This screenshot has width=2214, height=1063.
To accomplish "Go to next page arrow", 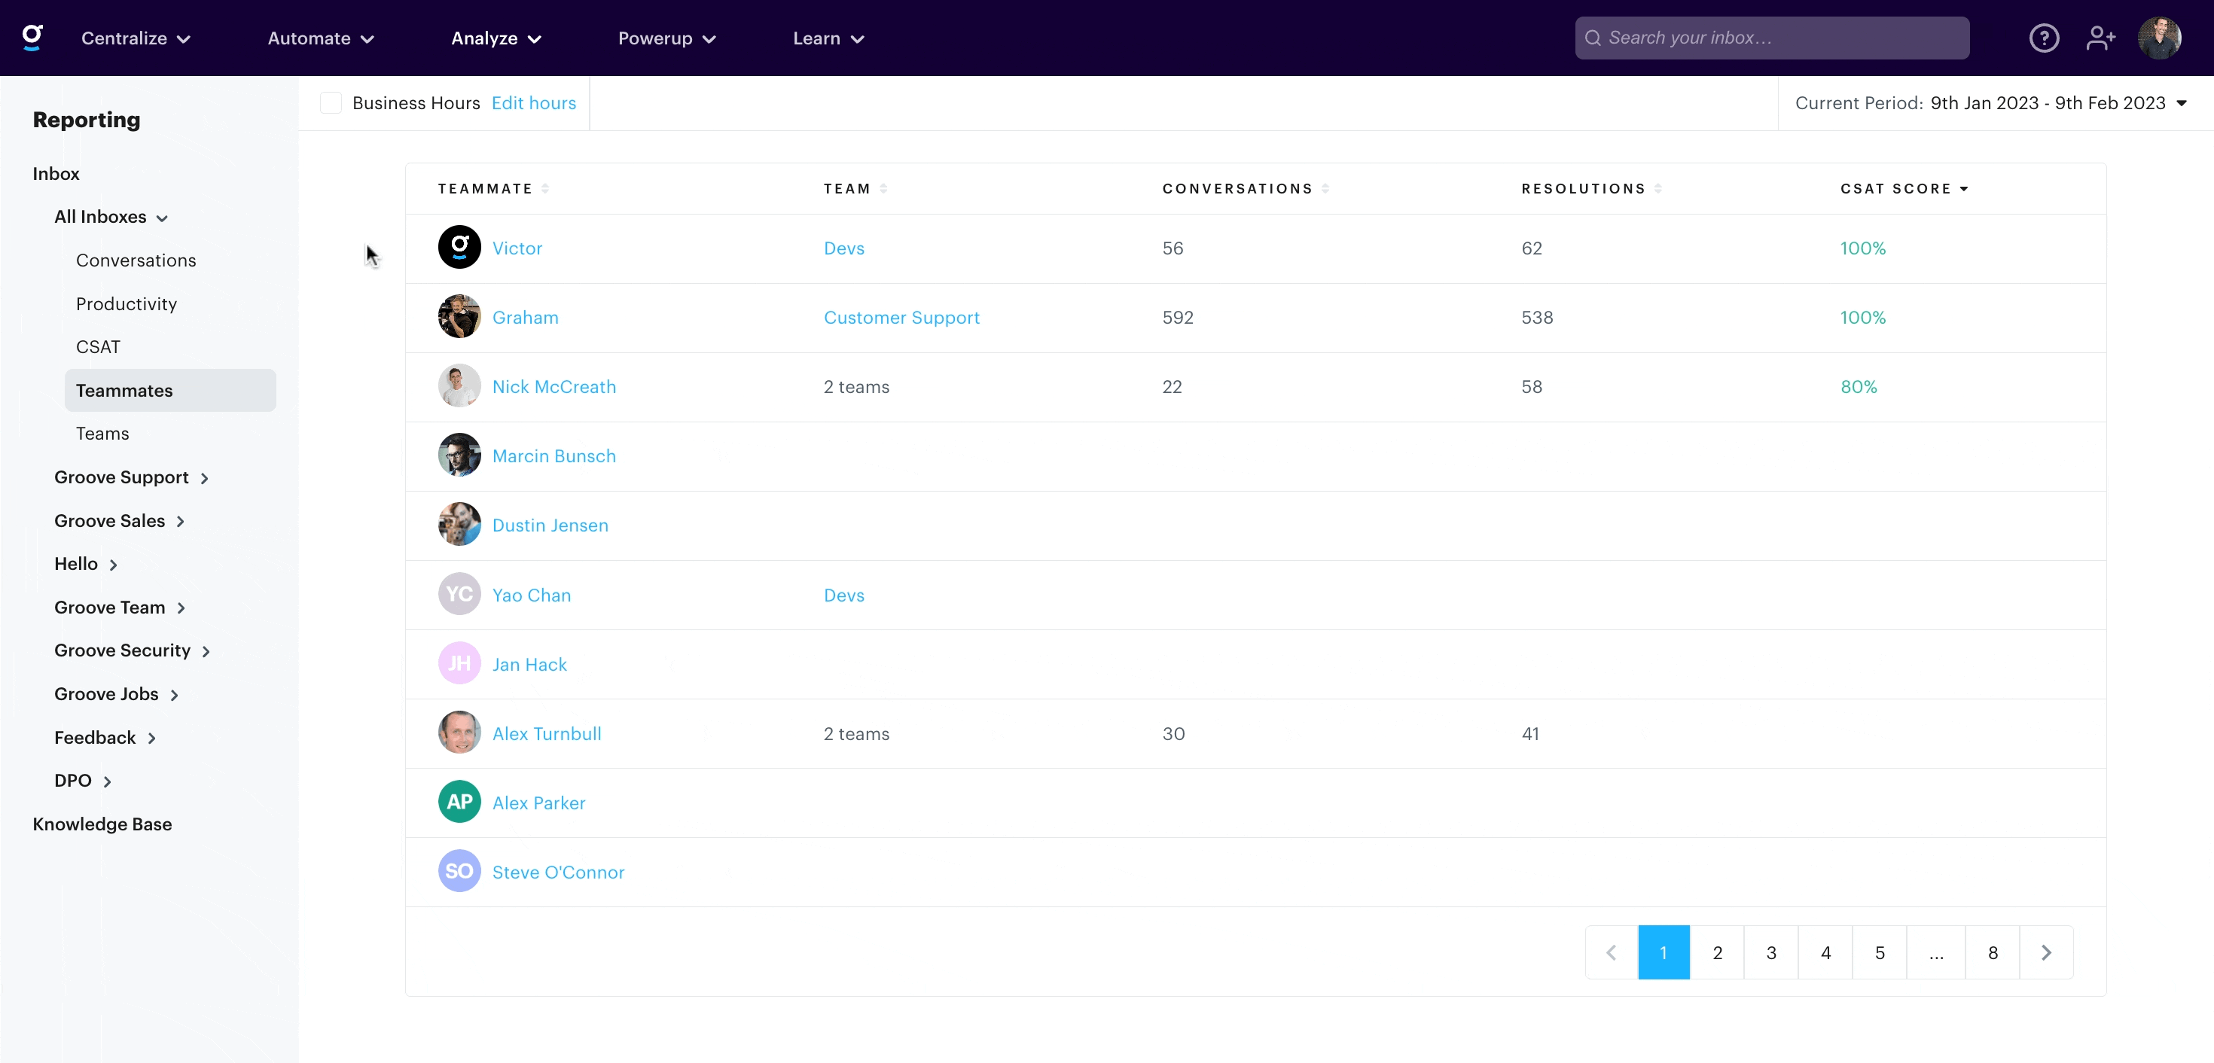I will (x=2045, y=952).
